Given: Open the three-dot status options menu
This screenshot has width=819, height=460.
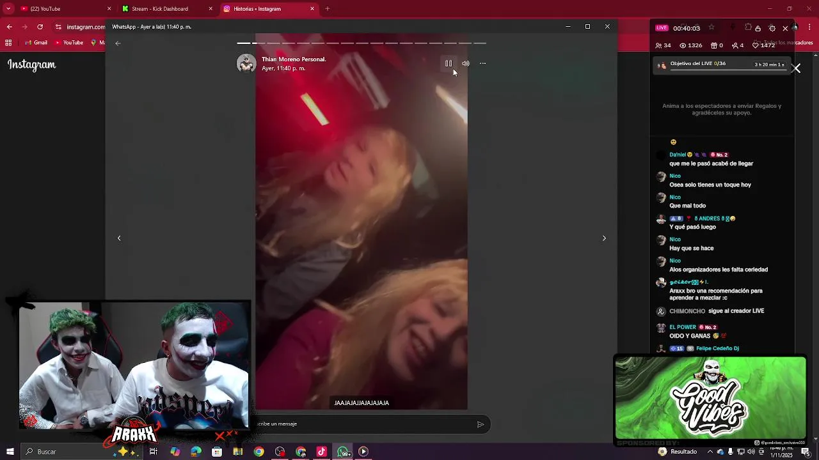Looking at the screenshot, I should (x=483, y=63).
